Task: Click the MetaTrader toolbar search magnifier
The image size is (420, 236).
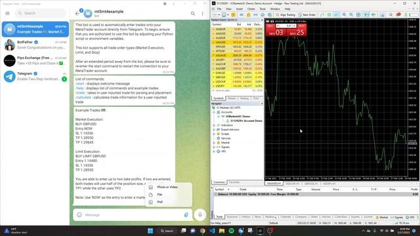Action: click(391, 14)
